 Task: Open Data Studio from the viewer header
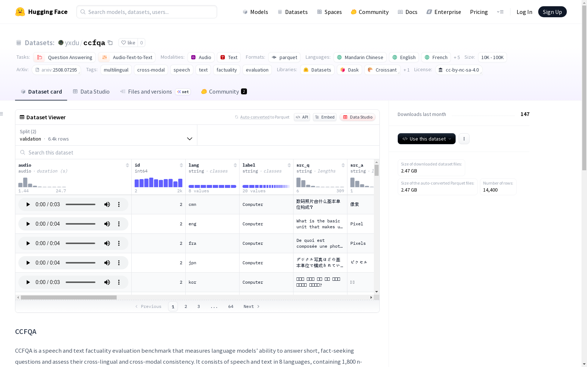coord(358,117)
